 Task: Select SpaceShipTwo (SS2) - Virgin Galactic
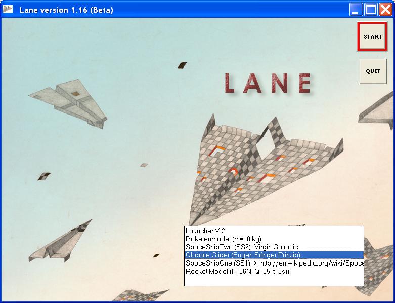(x=242, y=247)
